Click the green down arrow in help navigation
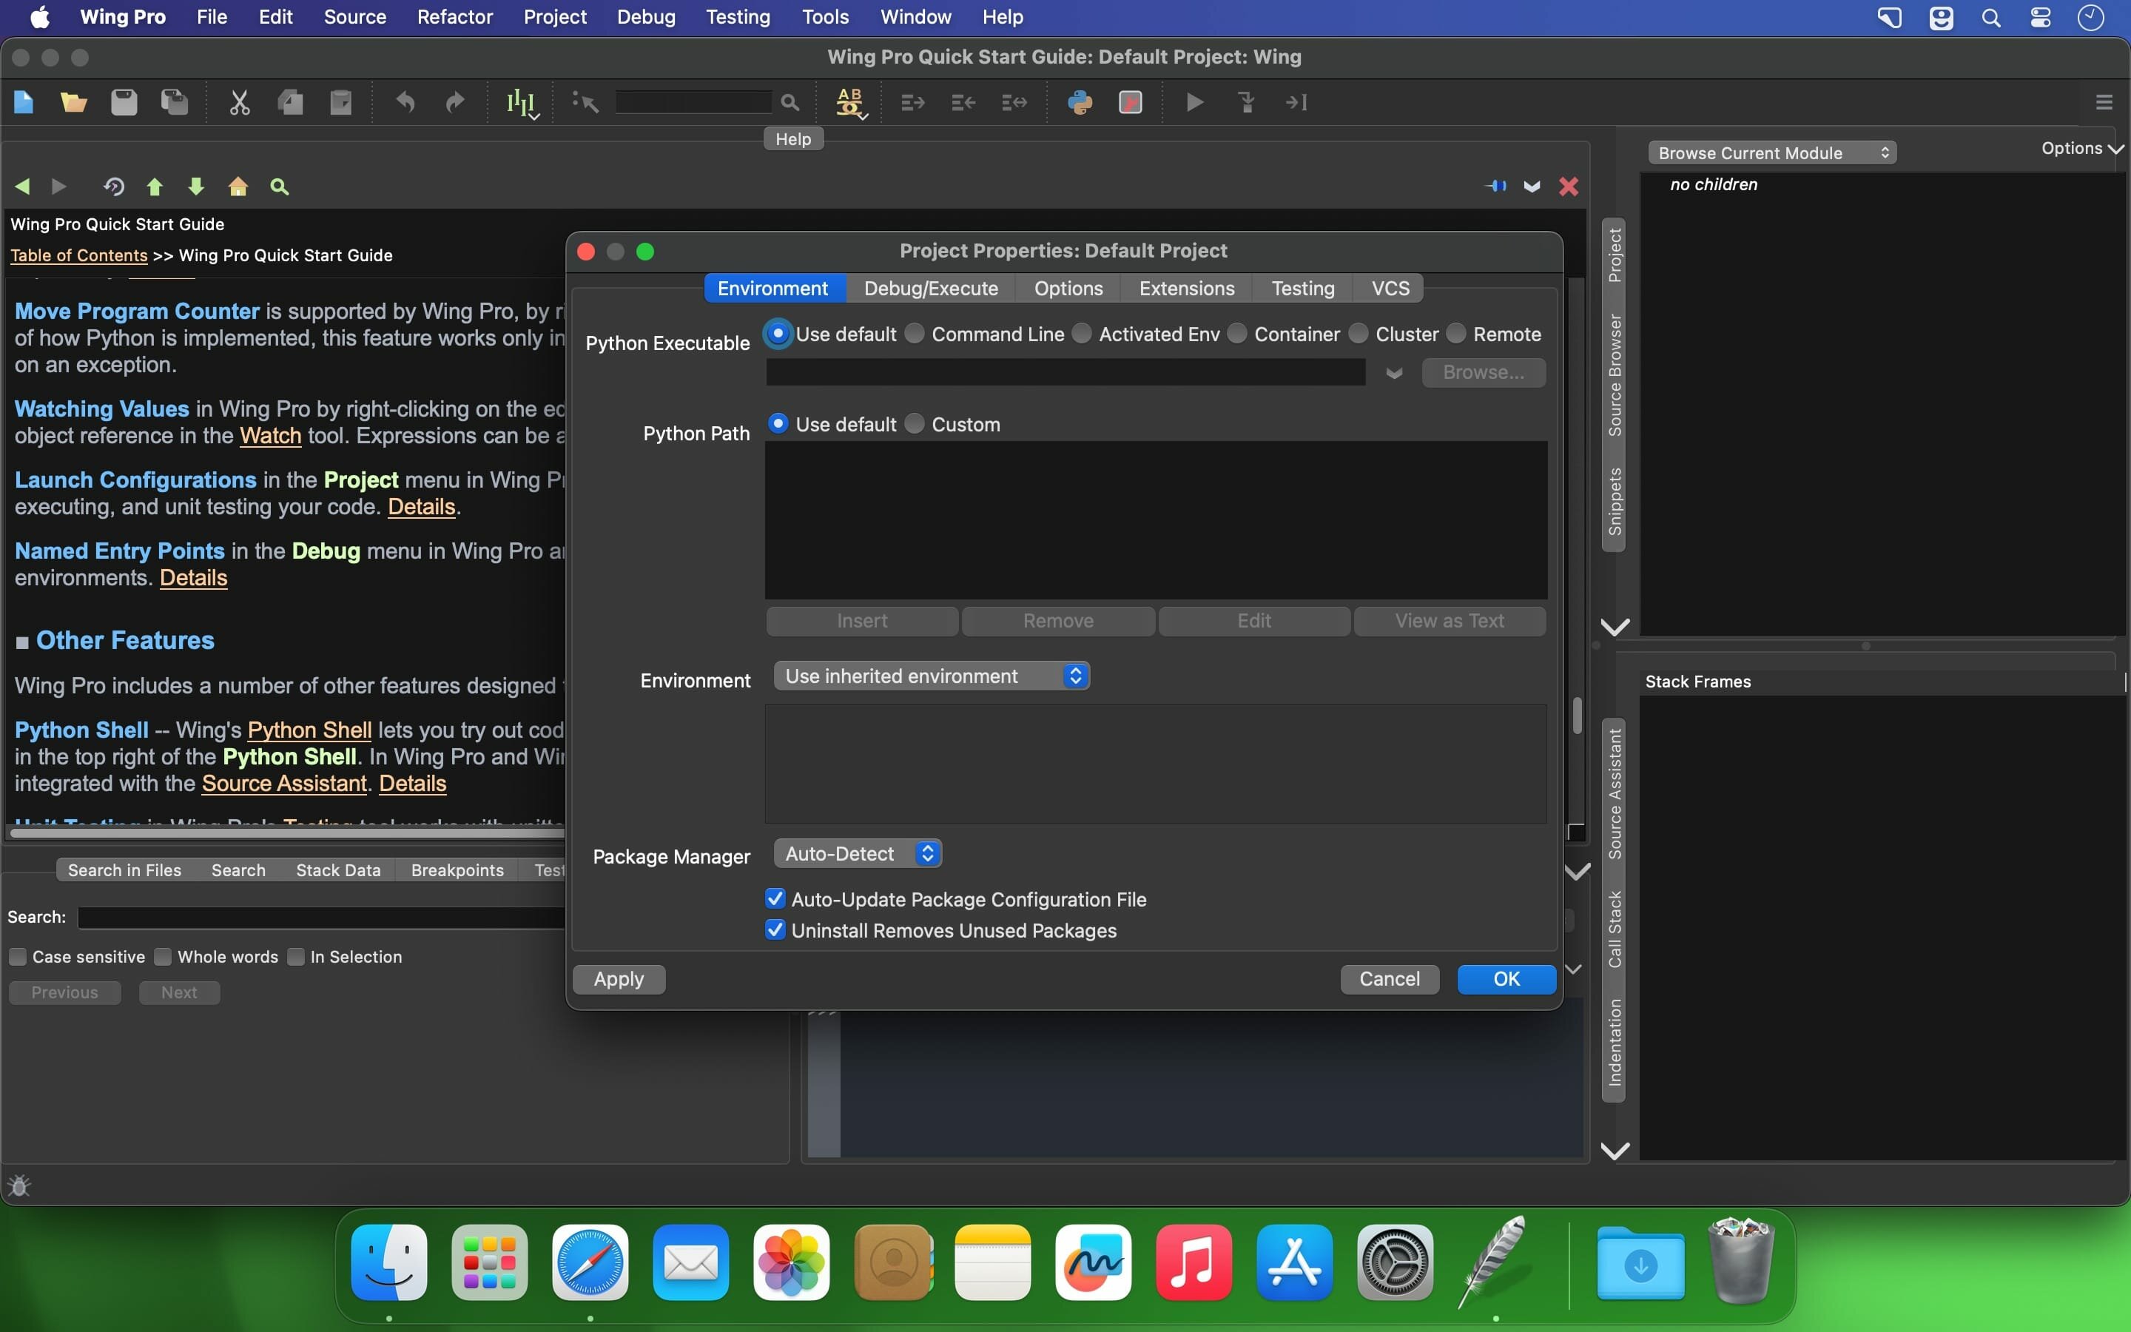Image resolution: width=2131 pixels, height=1332 pixels. pos(196,186)
